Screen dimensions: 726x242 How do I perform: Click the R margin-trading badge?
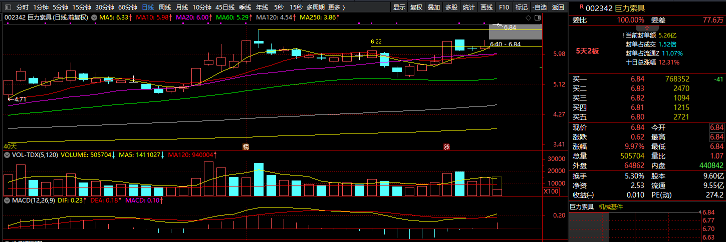point(581,7)
